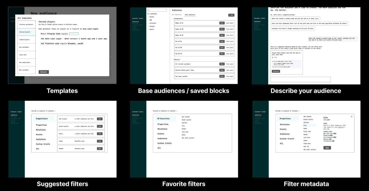Expand the Diablo folder in audience tree
Image resolution: width=369 pixels, height=191 pixels.
point(148,17)
